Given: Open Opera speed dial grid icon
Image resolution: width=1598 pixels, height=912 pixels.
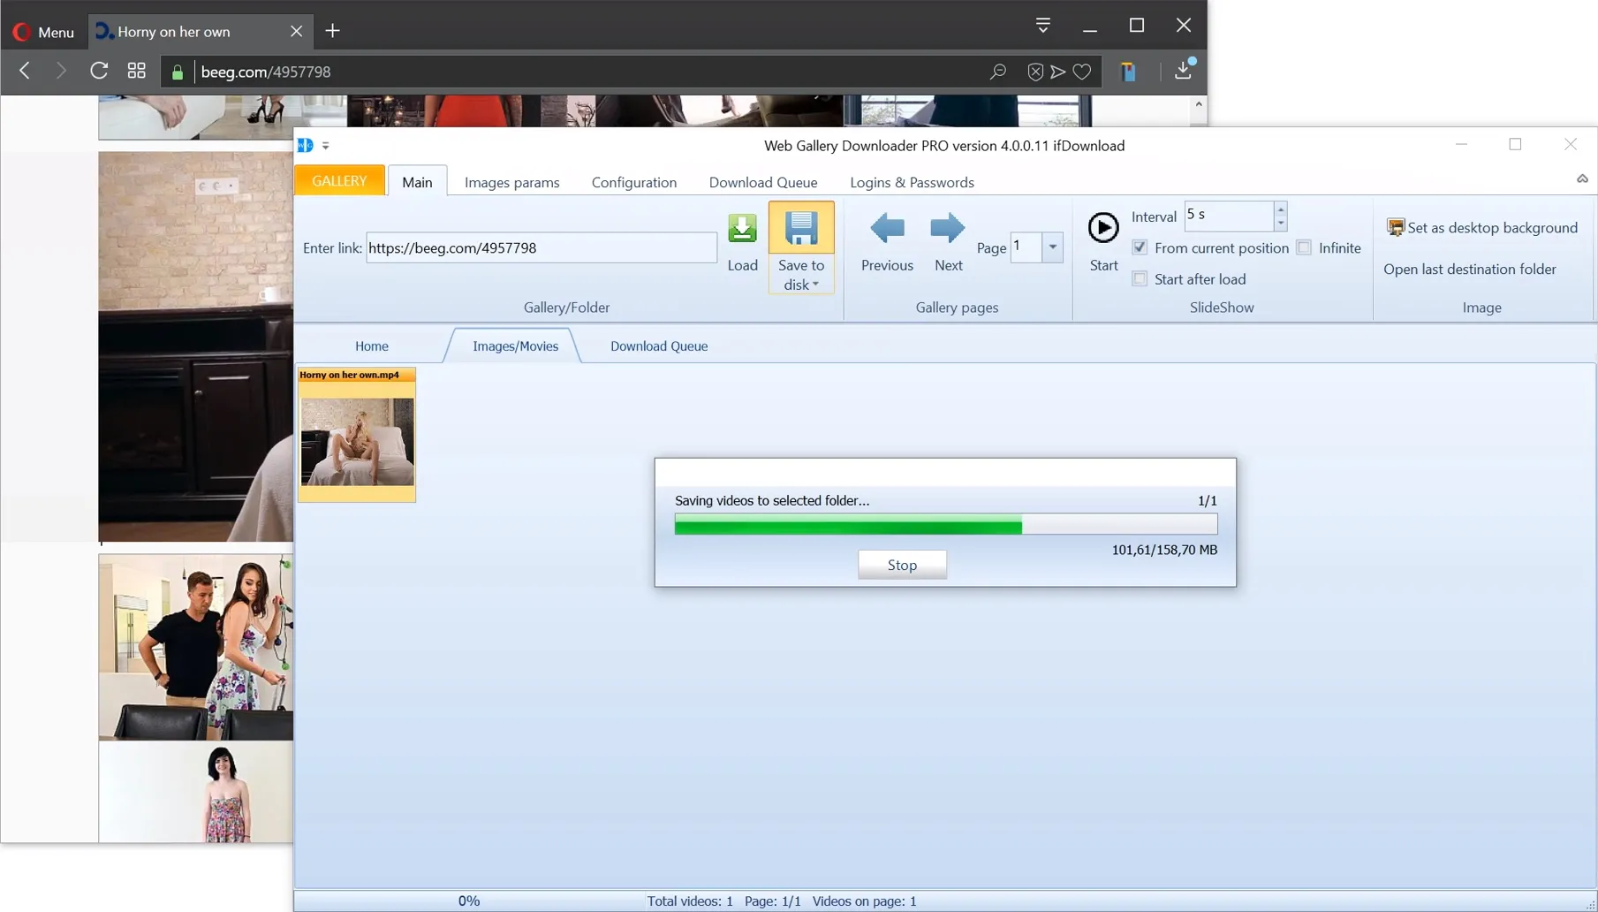Looking at the screenshot, I should [x=136, y=71].
